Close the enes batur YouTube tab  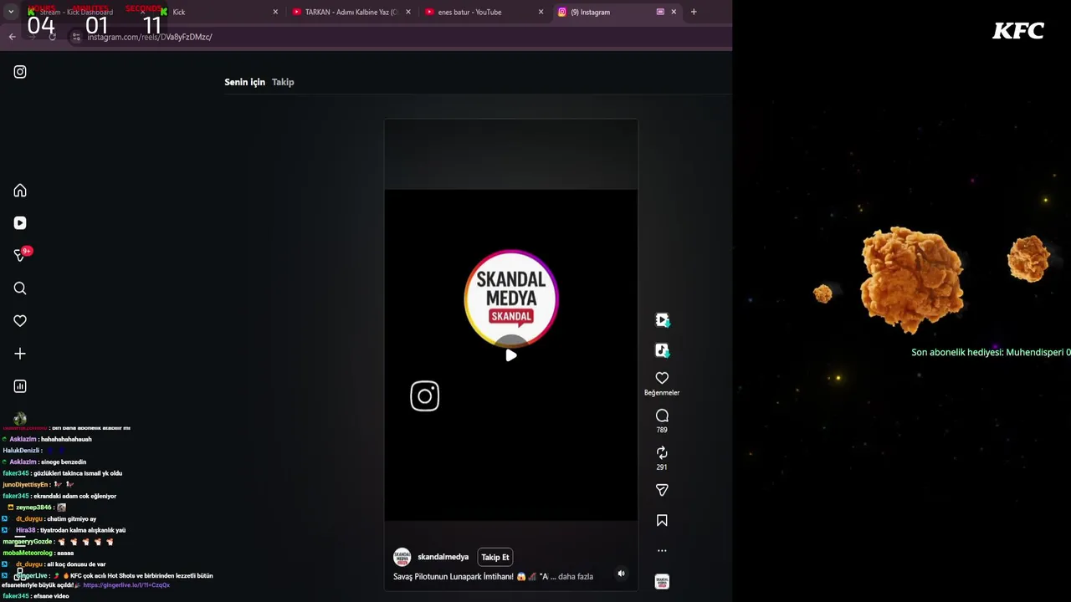click(541, 12)
